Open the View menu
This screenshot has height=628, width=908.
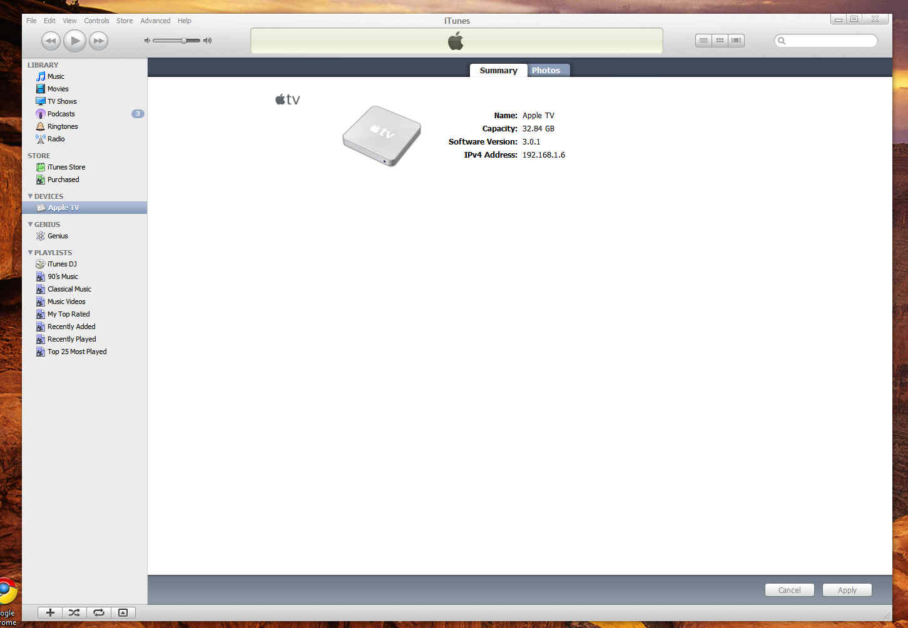[69, 21]
